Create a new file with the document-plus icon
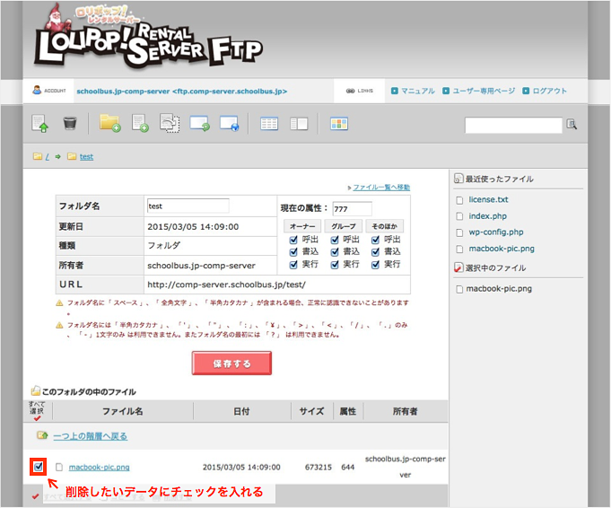The width and height of the screenshot is (611, 508). (x=140, y=123)
